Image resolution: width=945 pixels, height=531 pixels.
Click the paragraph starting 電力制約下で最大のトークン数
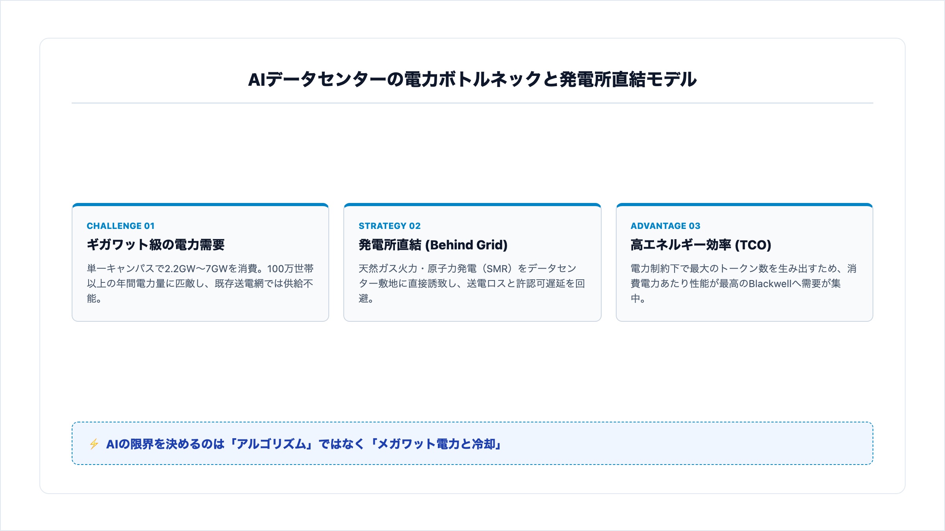pos(743,283)
